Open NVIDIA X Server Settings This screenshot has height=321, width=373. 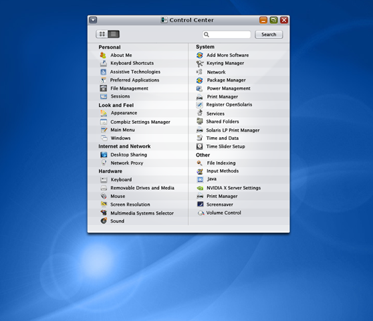pos(233,188)
